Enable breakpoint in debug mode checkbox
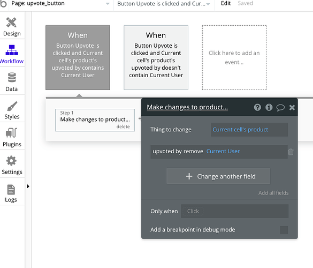The image size is (313, 268). pos(284,230)
